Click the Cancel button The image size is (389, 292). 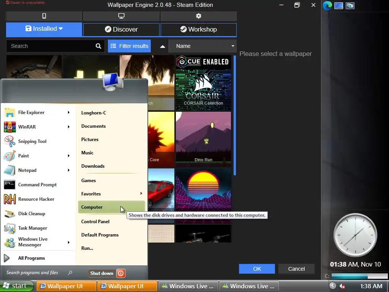tap(296, 269)
